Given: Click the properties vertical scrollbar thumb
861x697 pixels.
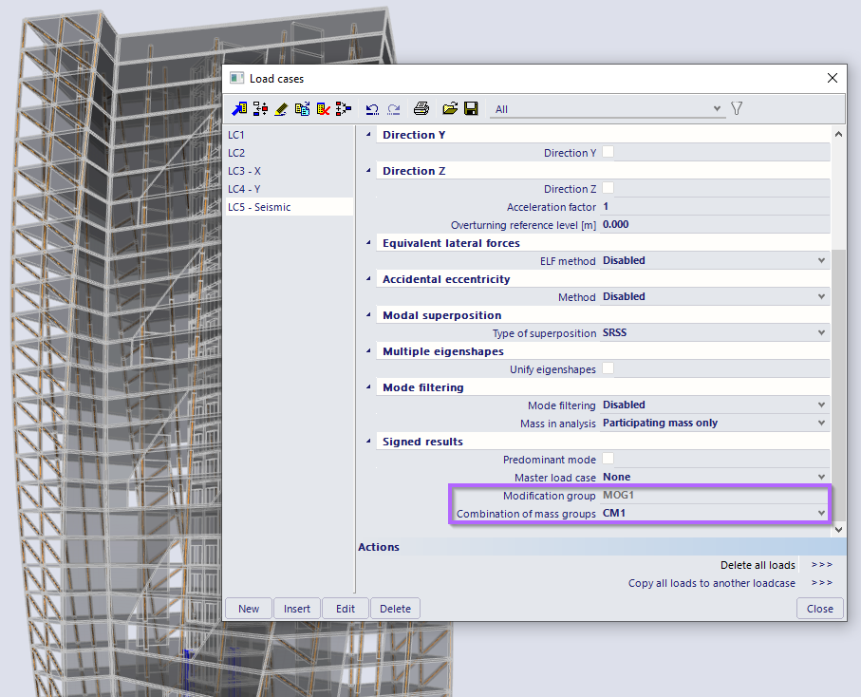Looking at the screenshot, I should (x=838, y=385).
